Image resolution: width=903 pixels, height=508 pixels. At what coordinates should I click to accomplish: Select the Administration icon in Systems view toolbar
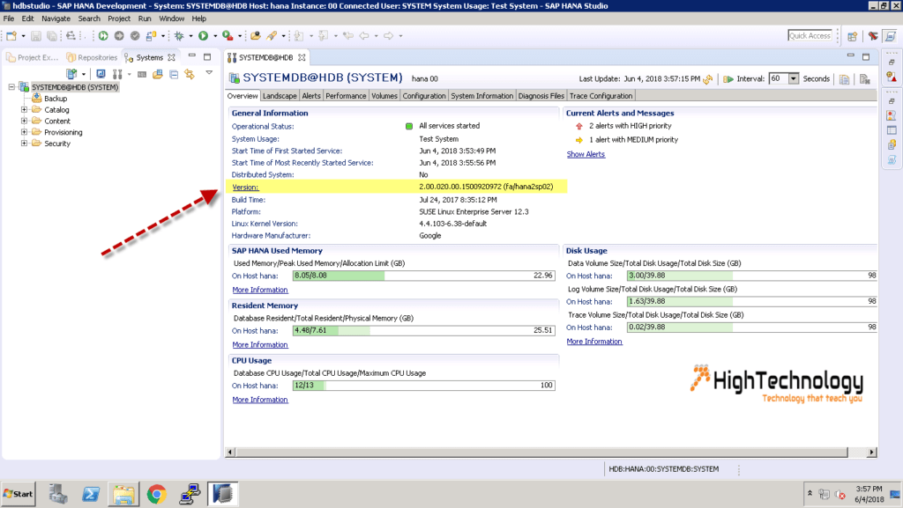[101, 73]
